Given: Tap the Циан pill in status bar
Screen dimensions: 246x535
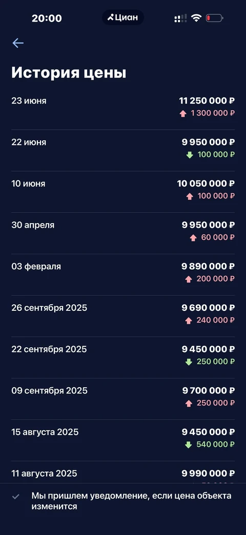Looking at the screenshot, I should point(123,17).
